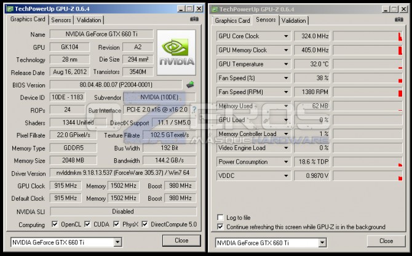Viewport: 412px width, 256px height.
Task: Minimize the left GPU-Z window
Action: 181,9
